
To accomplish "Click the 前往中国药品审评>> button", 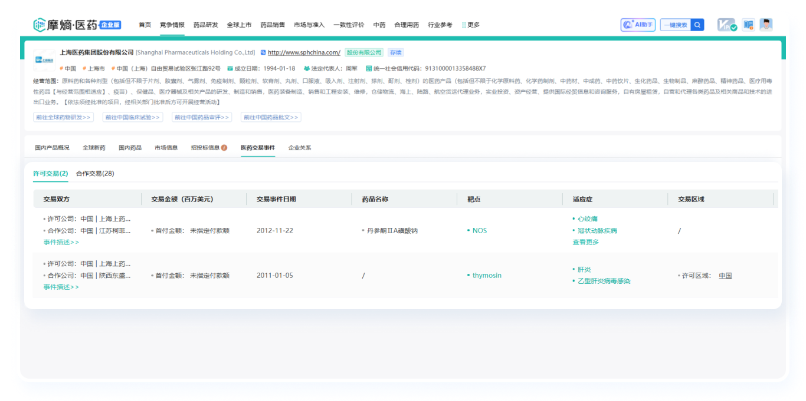I will point(202,117).
